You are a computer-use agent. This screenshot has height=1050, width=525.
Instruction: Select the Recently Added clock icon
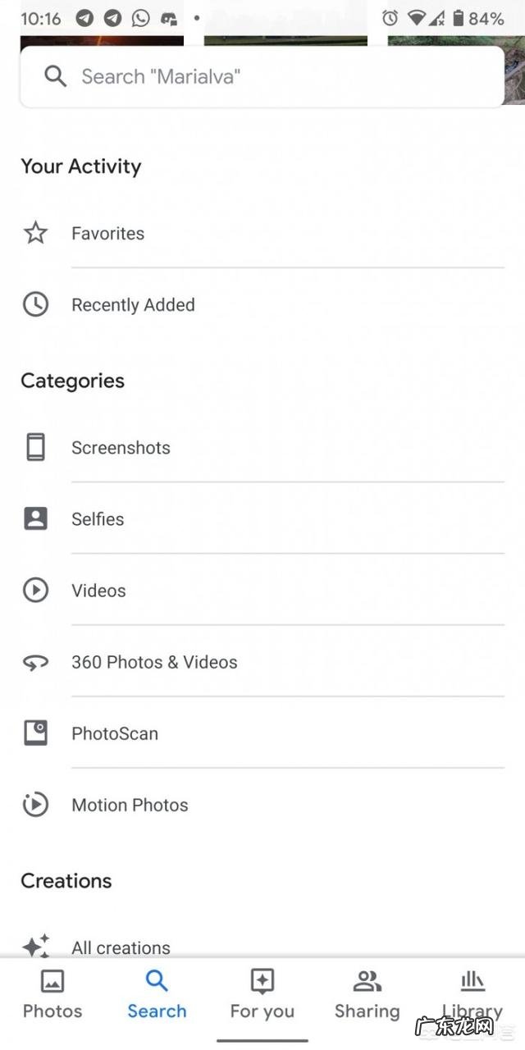pos(34,304)
